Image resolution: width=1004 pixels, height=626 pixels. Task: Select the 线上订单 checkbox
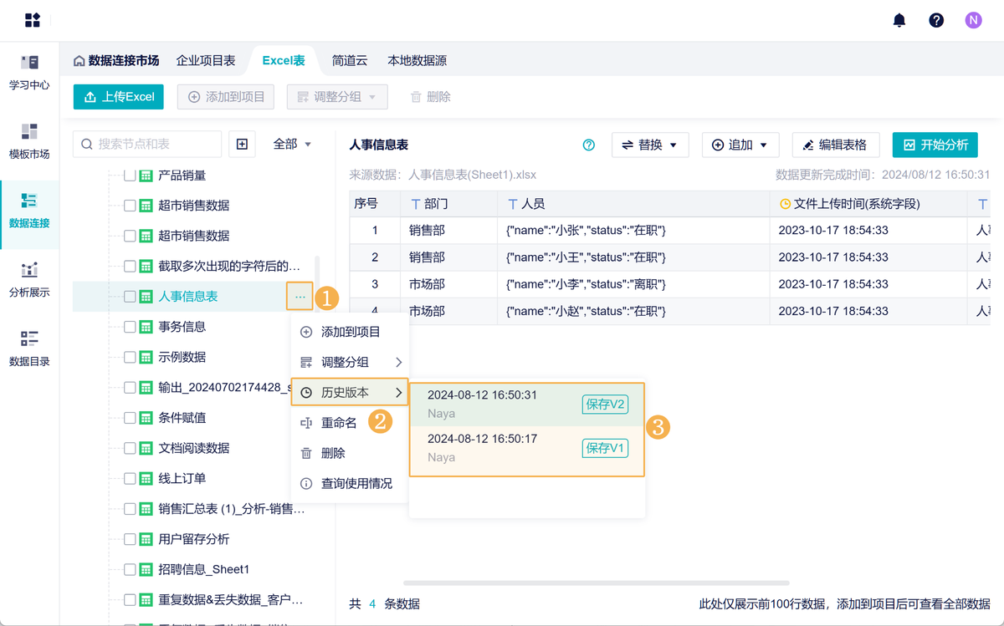(x=130, y=479)
